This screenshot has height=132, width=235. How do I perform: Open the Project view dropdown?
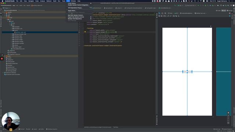[7, 8]
